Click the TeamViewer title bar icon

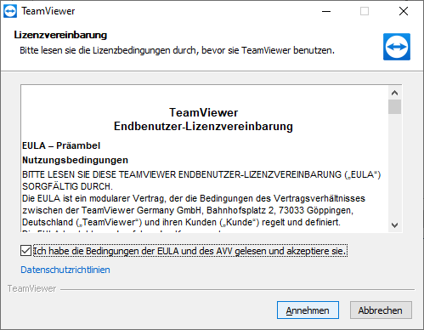pyautogui.click(x=10, y=11)
